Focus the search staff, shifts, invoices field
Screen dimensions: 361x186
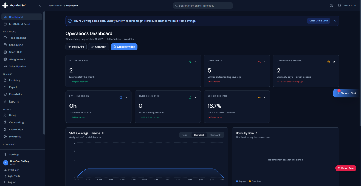203,6
